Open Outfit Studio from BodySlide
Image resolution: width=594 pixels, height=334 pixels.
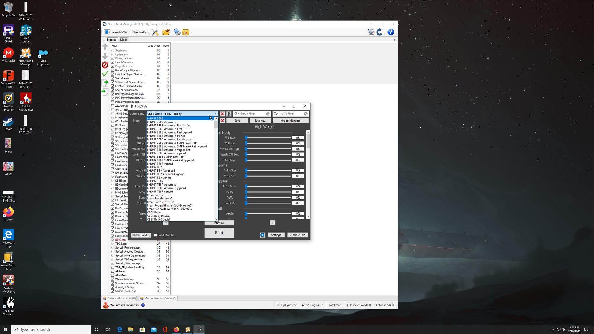point(297,235)
